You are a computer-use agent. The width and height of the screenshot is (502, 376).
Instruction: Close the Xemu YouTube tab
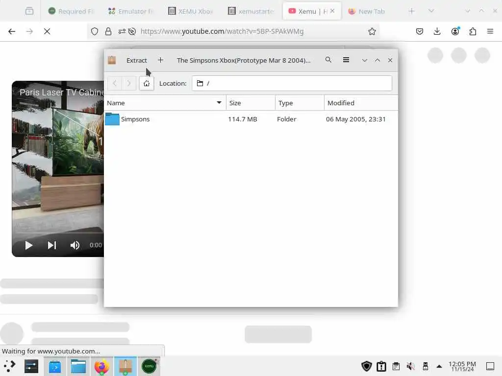(332, 11)
